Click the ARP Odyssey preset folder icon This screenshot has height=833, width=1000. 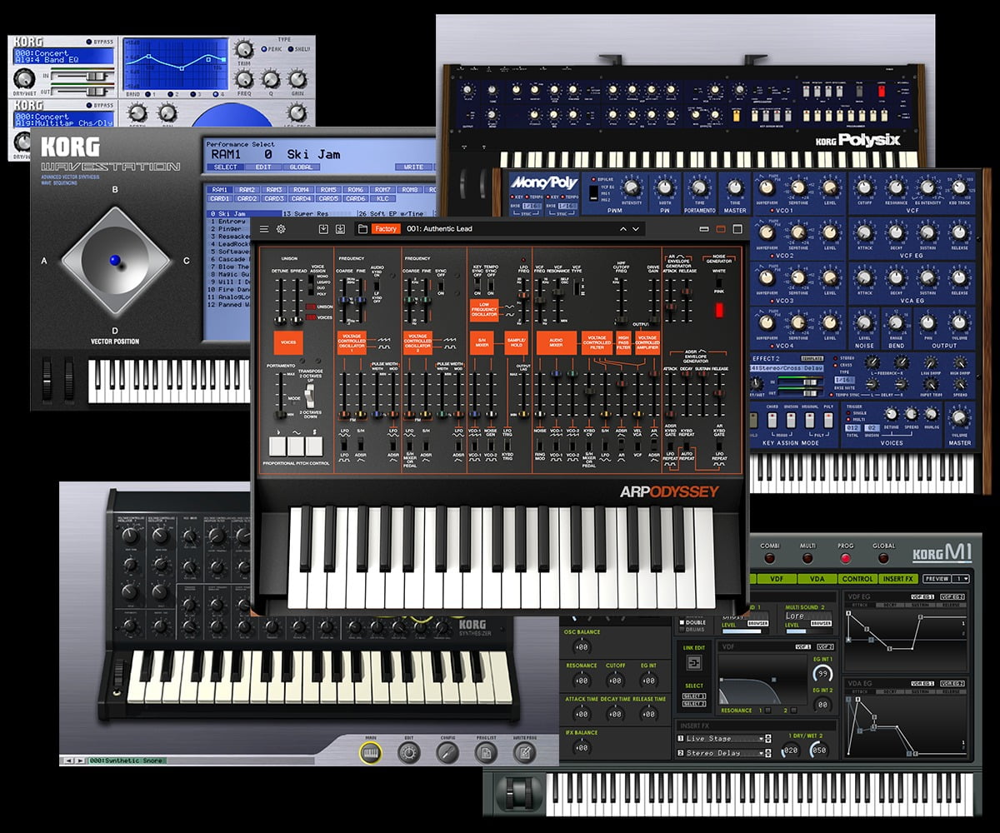(362, 229)
